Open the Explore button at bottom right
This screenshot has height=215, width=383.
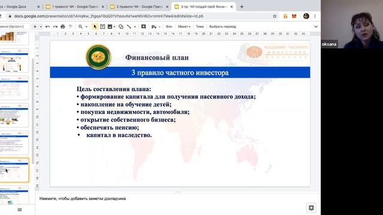(311, 208)
